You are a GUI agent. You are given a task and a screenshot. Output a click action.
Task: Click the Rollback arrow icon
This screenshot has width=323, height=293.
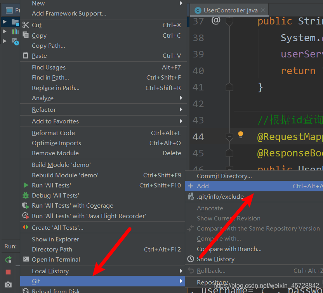click(191, 270)
